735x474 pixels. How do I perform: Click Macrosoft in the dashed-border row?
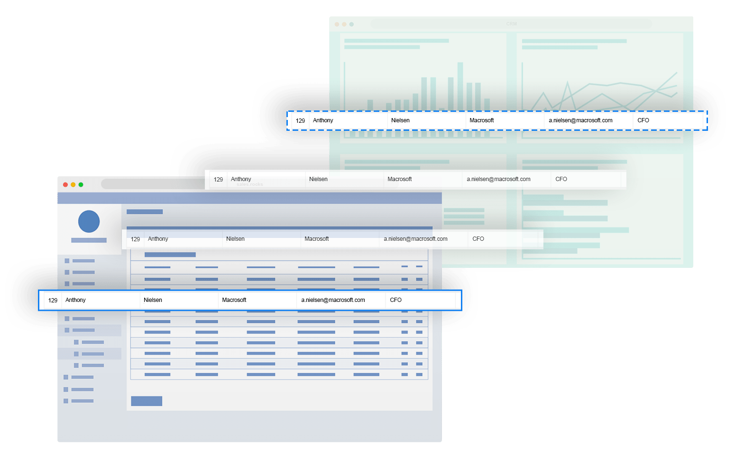481,120
